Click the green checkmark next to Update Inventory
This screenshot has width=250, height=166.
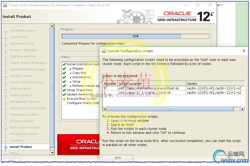[x=64, y=94]
